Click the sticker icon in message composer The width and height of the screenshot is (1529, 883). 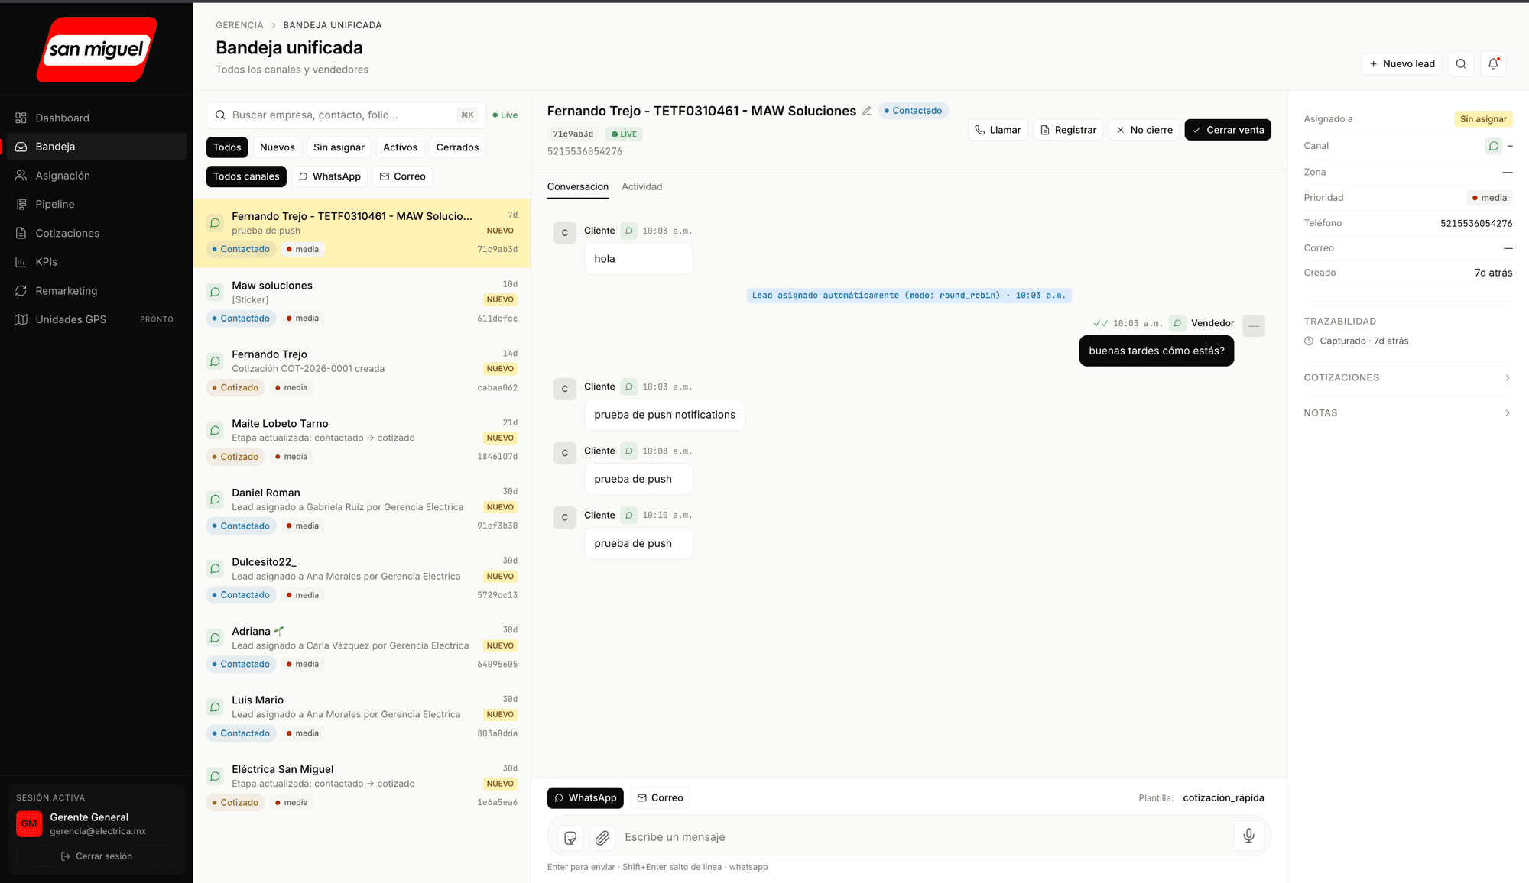point(570,838)
